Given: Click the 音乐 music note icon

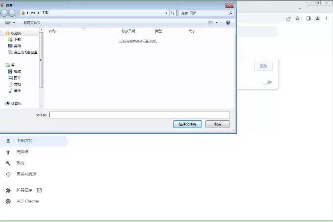Looking at the screenshot, I should [x=10, y=91].
